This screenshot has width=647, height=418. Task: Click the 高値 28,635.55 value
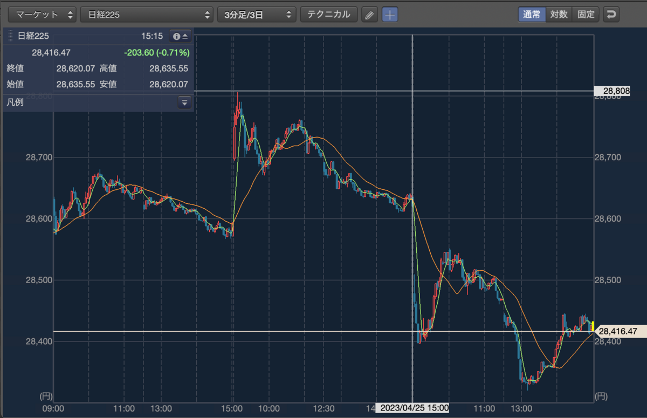click(x=168, y=68)
